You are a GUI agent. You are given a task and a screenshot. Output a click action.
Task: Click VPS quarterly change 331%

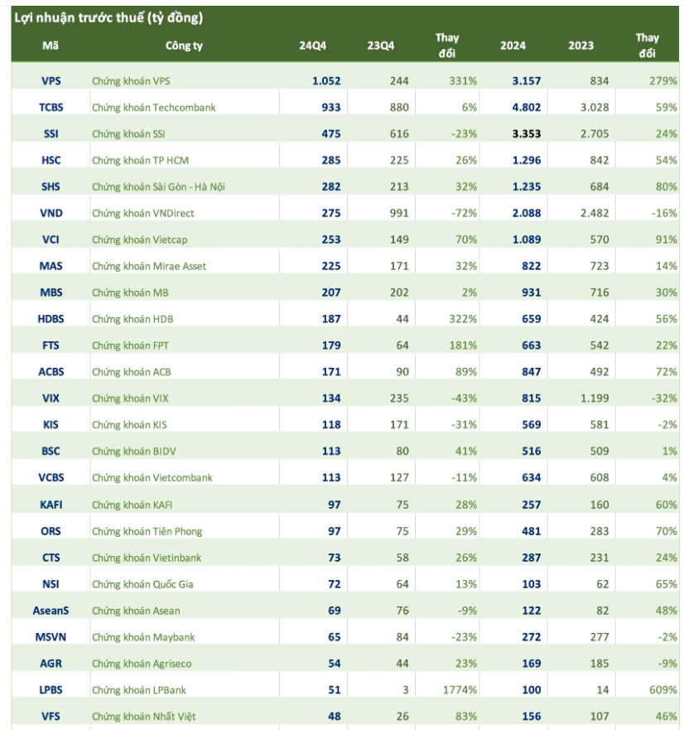point(463,81)
